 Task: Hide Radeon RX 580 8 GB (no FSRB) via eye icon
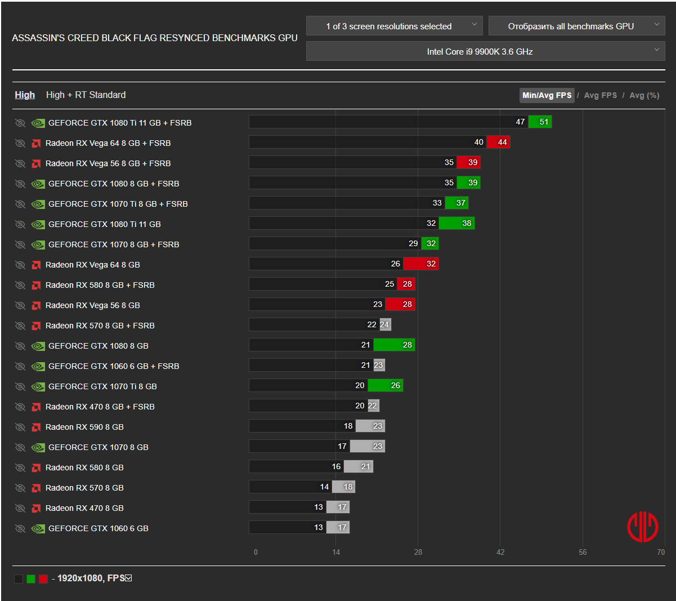click(20, 468)
